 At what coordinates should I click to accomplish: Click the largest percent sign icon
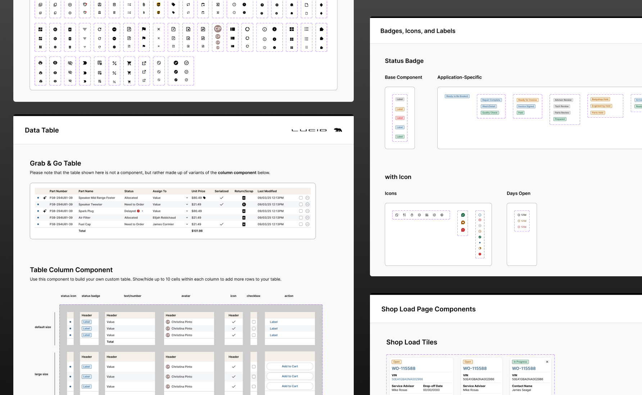[114, 63]
